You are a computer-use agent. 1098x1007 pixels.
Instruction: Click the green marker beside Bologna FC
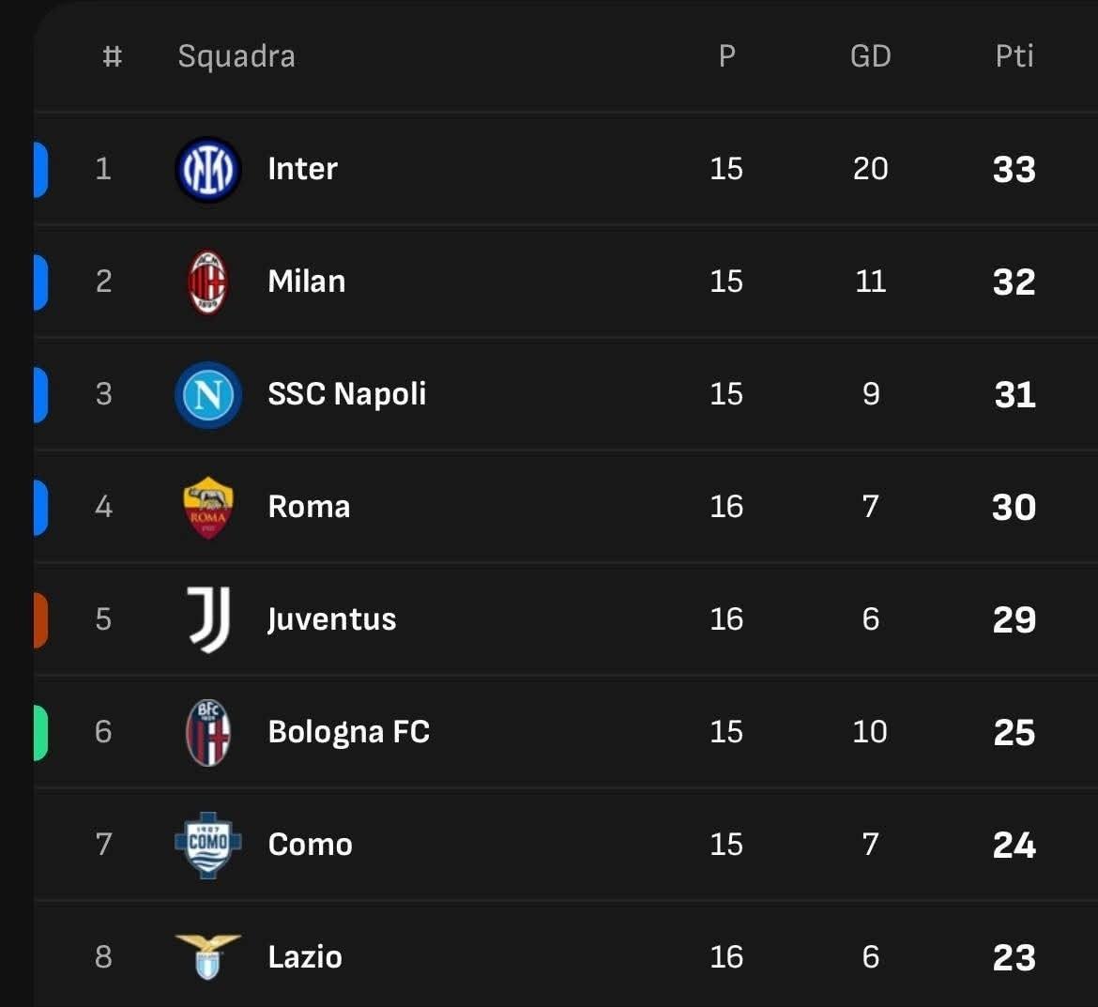pyautogui.click(x=40, y=732)
